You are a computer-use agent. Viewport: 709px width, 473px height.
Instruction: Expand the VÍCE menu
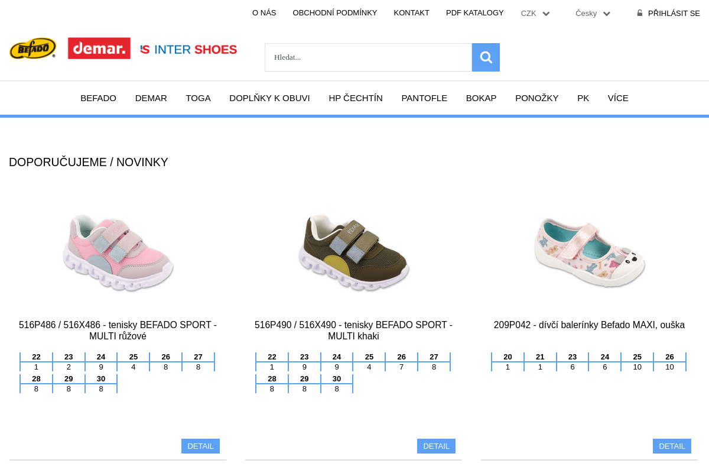point(618,98)
